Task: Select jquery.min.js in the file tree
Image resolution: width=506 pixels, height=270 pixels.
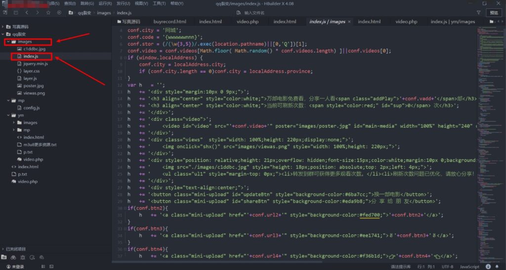Action: [36, 64]
